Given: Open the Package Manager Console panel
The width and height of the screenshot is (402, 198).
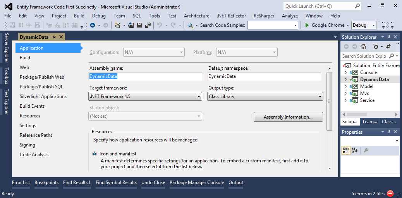Looking at the screenshot, I should (x=197, y=183).
